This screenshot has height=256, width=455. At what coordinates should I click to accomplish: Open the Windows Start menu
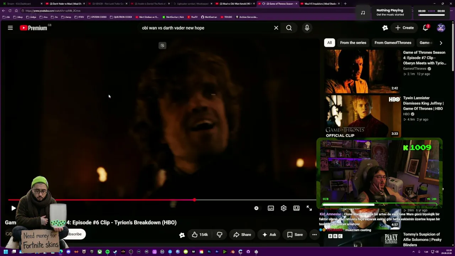point(6,252)
